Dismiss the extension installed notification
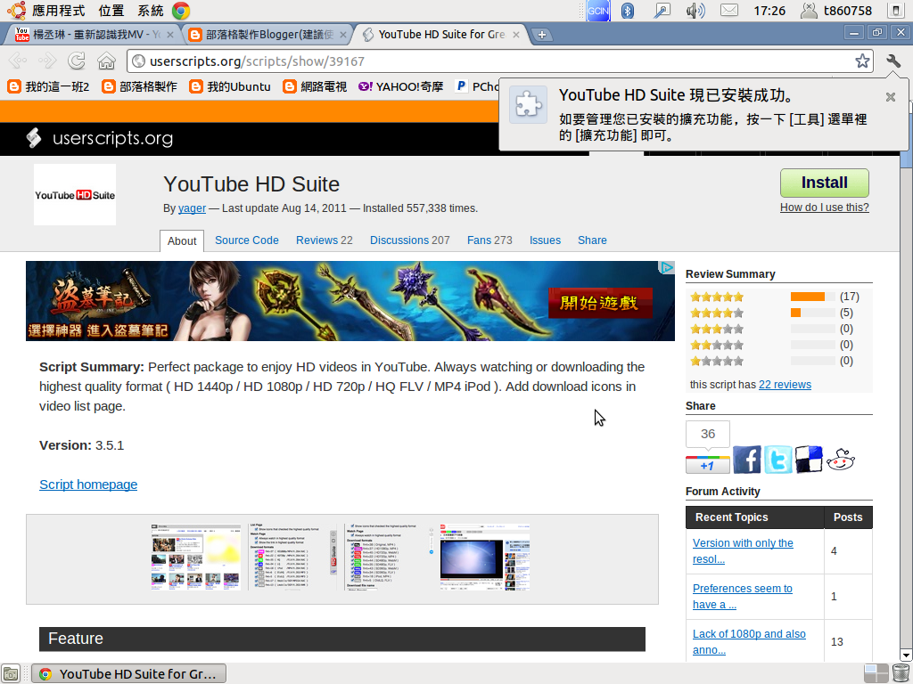 coord(891,97)
